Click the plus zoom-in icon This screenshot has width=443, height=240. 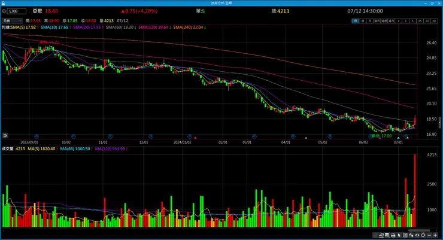coord(435,235)
